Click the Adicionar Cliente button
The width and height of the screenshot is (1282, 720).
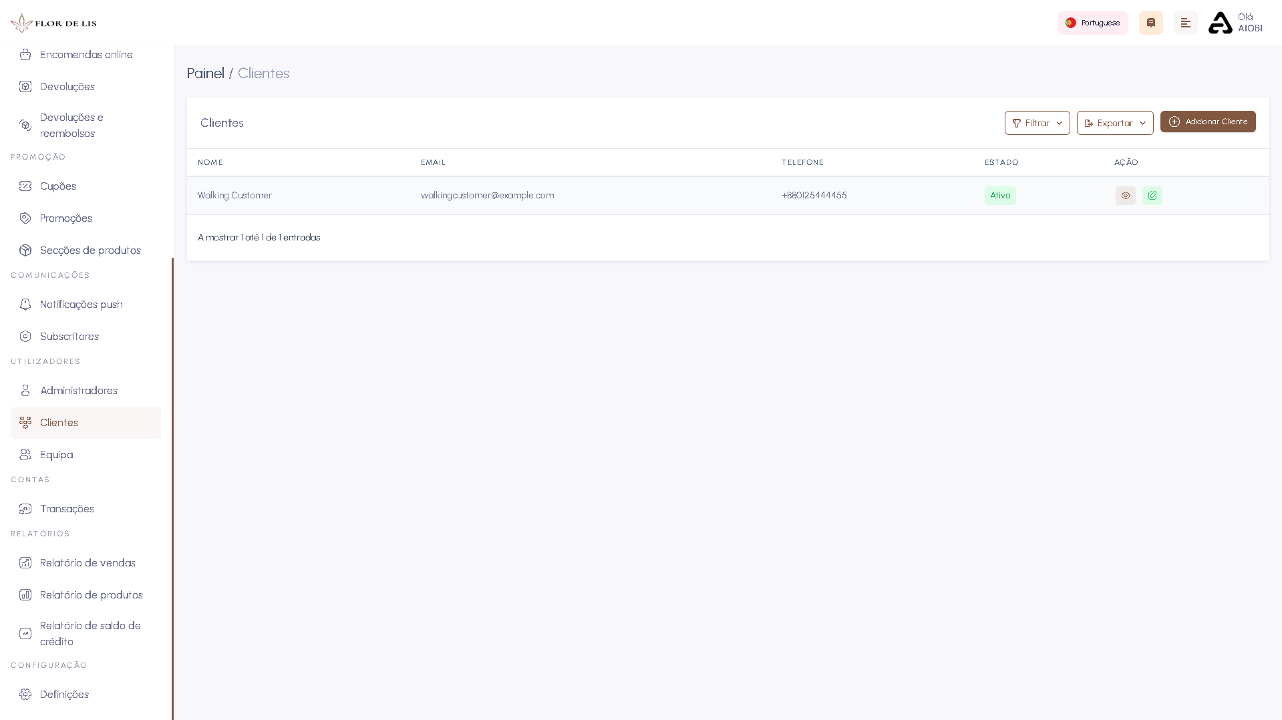(1208, 122)
